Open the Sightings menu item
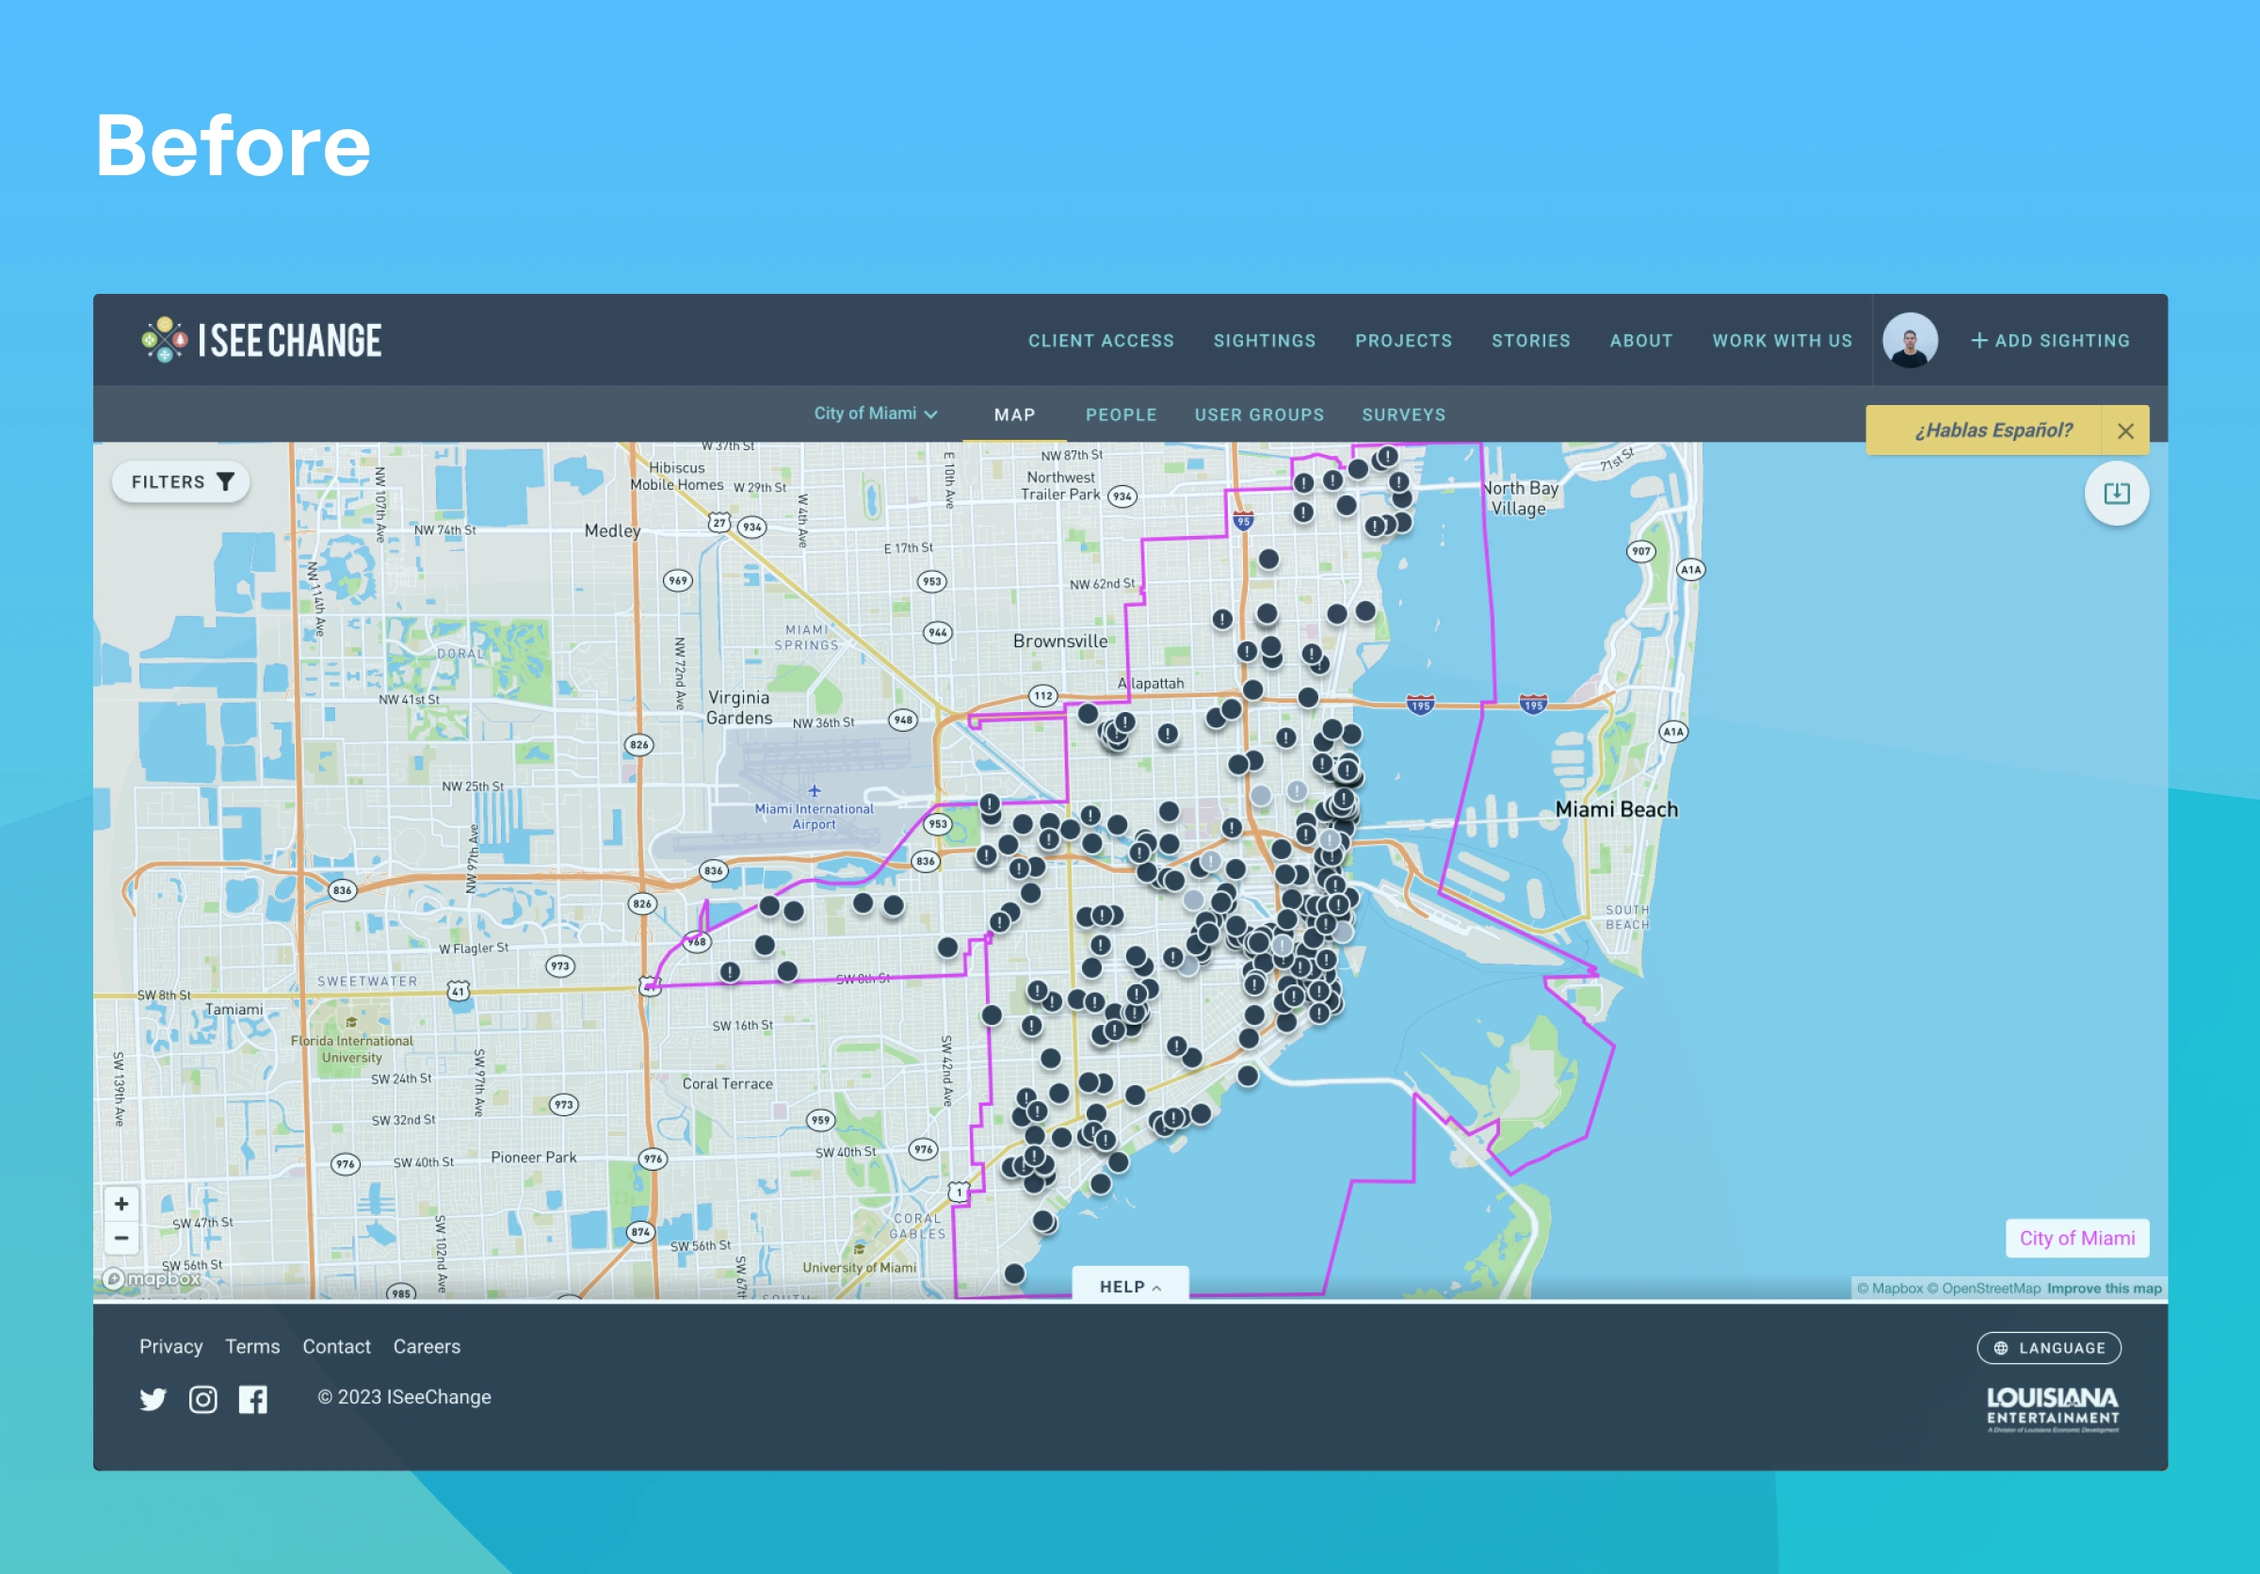Viewport: 2260px width, 1574px height. (1264, 341)
